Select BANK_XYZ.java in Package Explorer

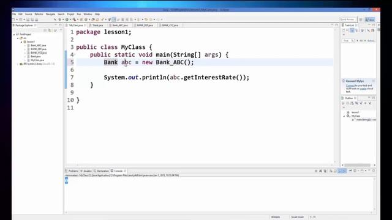pyautogui.click(x=39, y=53)
